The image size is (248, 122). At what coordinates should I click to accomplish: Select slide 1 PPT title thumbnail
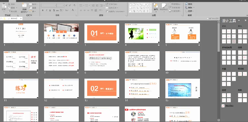click(21, 33)
